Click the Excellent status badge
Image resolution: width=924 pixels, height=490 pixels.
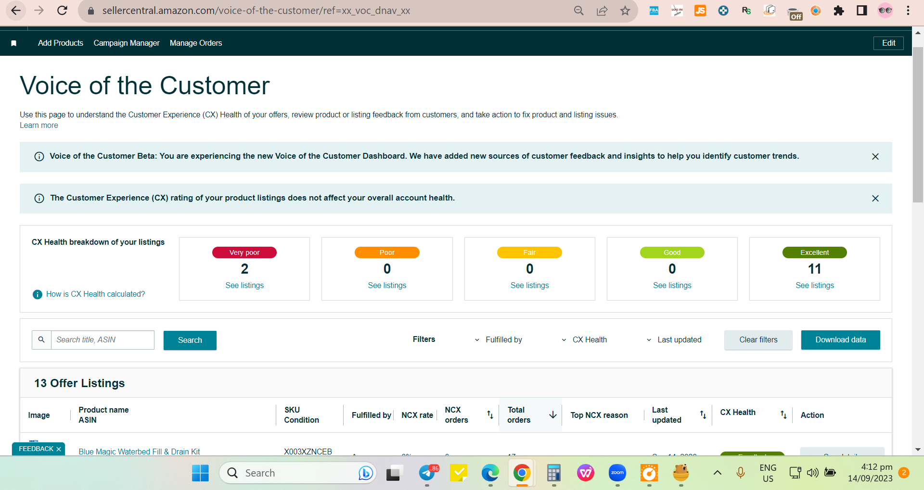click(x=815, y=252)
